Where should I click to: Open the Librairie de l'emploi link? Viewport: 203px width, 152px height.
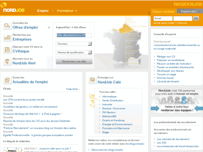click(168, 81)
